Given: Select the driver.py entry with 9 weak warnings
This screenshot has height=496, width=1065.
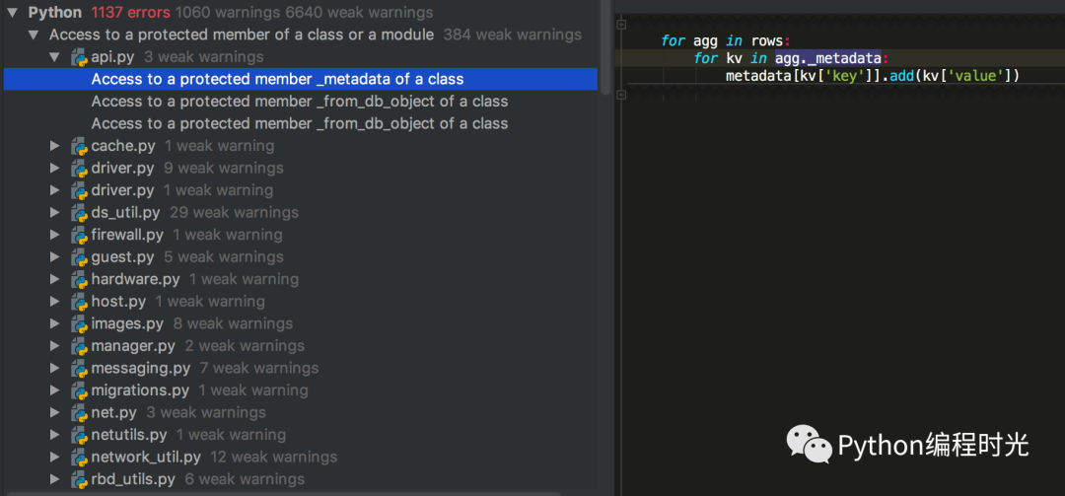Looking at the screenshot, I should 122,169.
